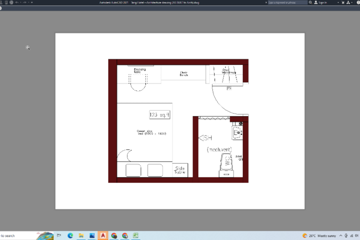
Task: Expand the Redo history dropdown arrow
Action: click(x=28, y=2)
